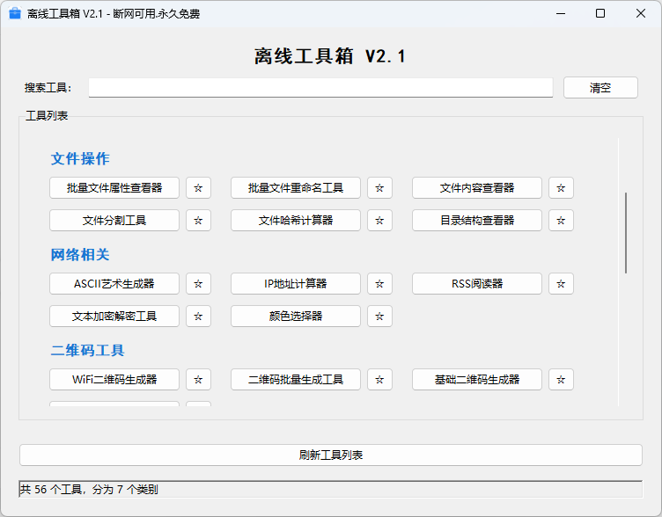Click the star beside 文件内容查看器
Viewport: 662px width, 517px height.
coord(561,188)
